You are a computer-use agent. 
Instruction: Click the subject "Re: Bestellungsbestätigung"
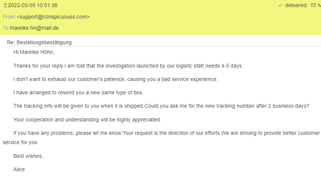[39, 42]
